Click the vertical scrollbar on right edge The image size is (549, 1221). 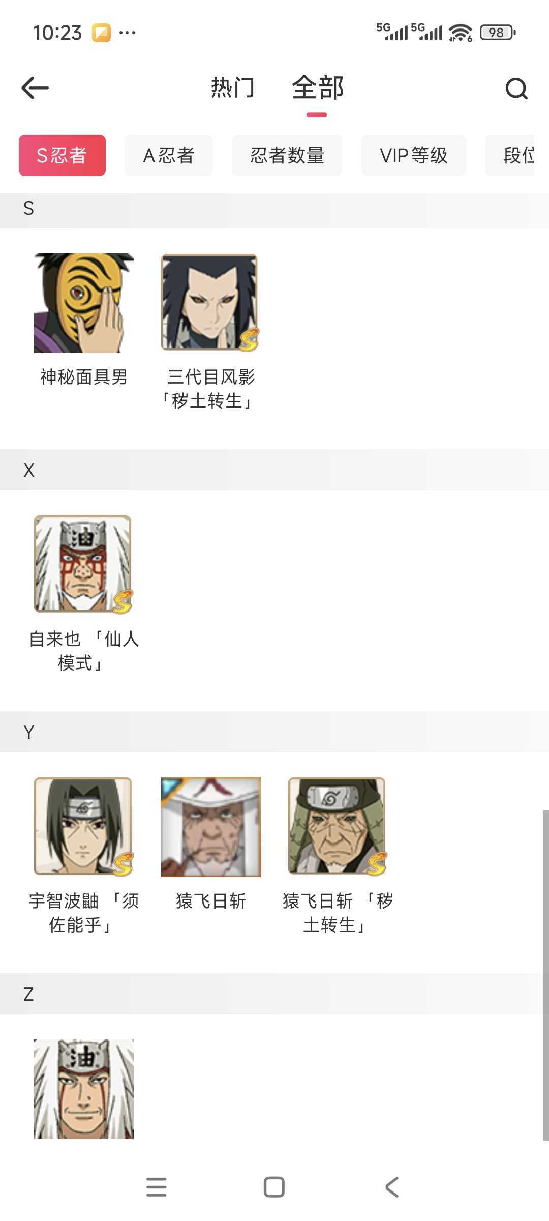546,975
